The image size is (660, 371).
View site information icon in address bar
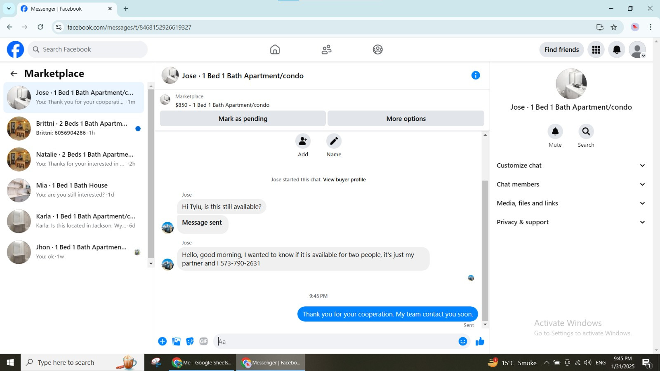coord(59,27)
